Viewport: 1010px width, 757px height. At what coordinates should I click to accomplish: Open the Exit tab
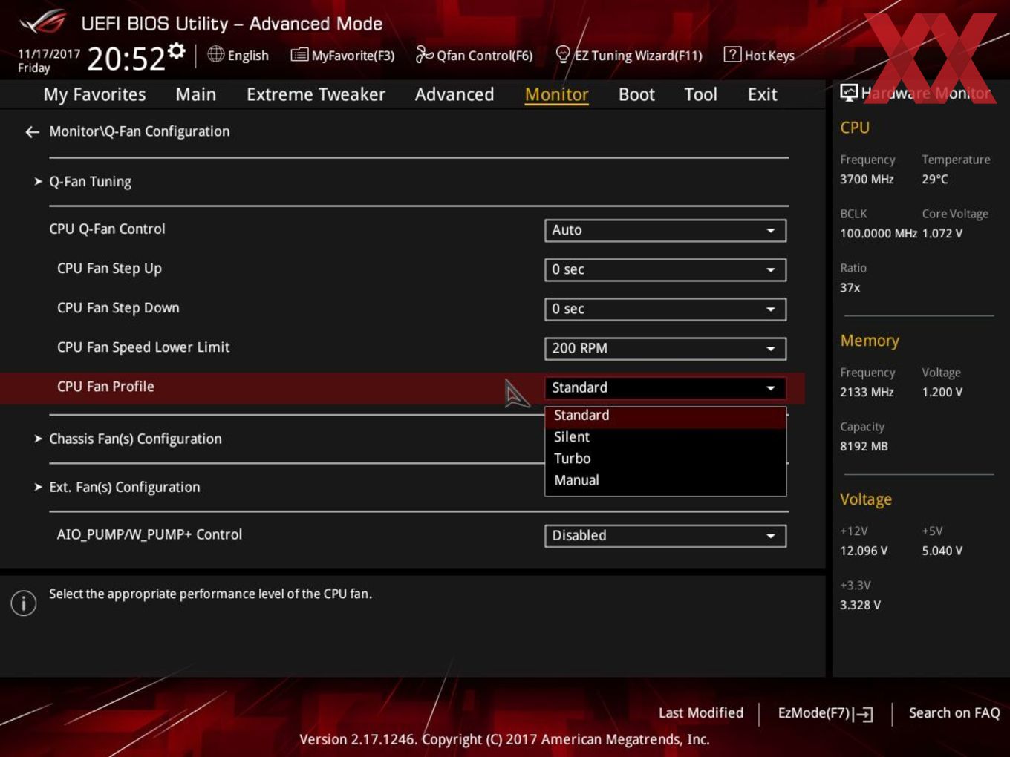point(762,94)
